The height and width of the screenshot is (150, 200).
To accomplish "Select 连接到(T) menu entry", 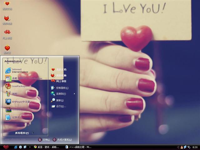I will tap(58, 94).
